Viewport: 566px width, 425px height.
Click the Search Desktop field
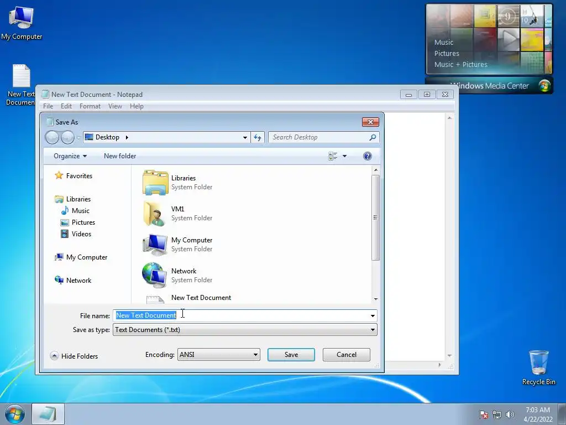pos(323,137)
